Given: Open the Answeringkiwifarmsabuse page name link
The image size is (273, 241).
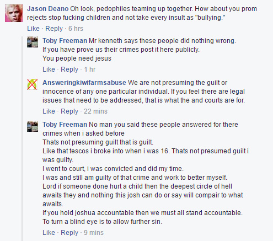Looking at the screenshot, I should click(84, 83).
